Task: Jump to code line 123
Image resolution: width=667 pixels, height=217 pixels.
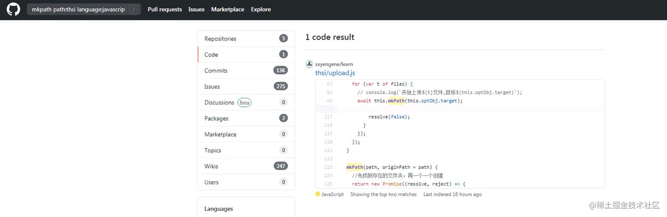Action: pyautogui.click(x=328, y=167)
